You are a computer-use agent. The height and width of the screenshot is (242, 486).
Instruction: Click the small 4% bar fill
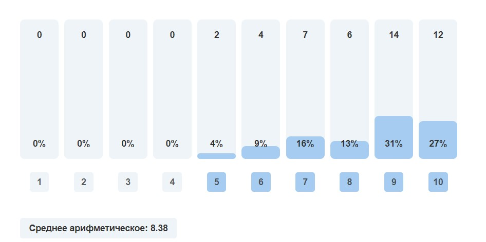(x=216, y=156)
